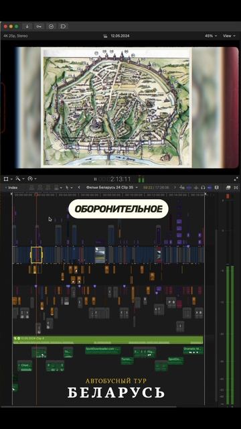Click the extensions tag icon
Viewport: 241px width, 429px height.
(x=63, y=26)
